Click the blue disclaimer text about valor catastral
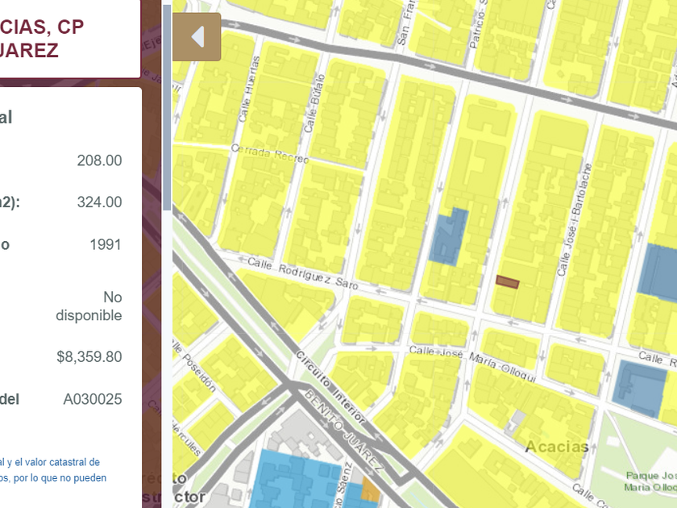This screenshot has width=677, height=508. [x=53, y=470]
